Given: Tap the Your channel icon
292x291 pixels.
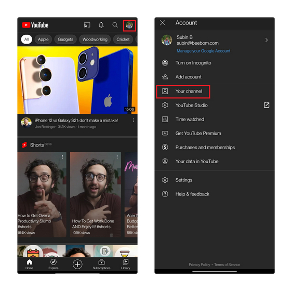Looking at the screenshot, I should tap(165, 91).
